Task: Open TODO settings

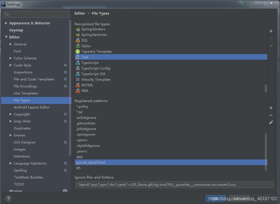Action: pos(19,184)
